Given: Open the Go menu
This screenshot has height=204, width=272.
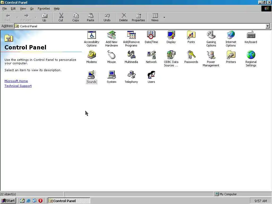Looking at the screenshot, I should 32,8.
